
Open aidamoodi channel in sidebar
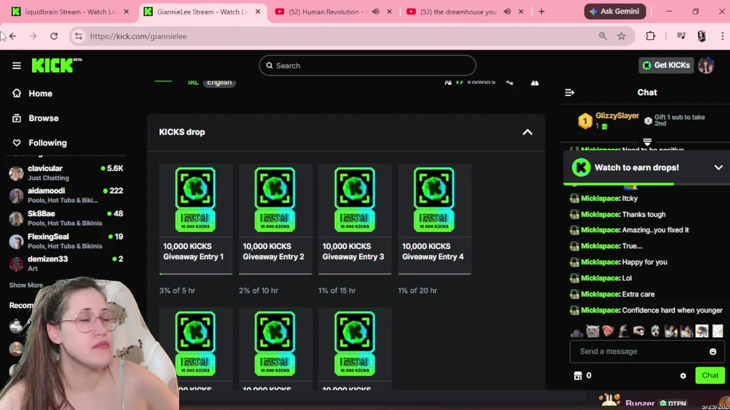coord(66,195)
